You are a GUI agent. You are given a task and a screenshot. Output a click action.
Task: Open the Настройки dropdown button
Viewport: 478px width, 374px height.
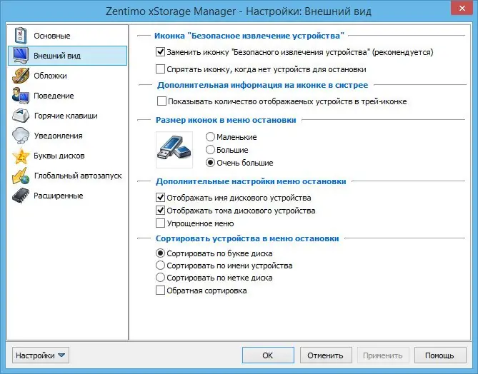pos(41,355)
